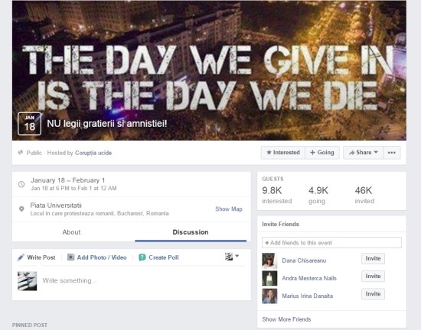Image resolution: width=421 pixels, height=330 pixels.
Task: Click the Add Photo / Video icon
Action: 70,257
